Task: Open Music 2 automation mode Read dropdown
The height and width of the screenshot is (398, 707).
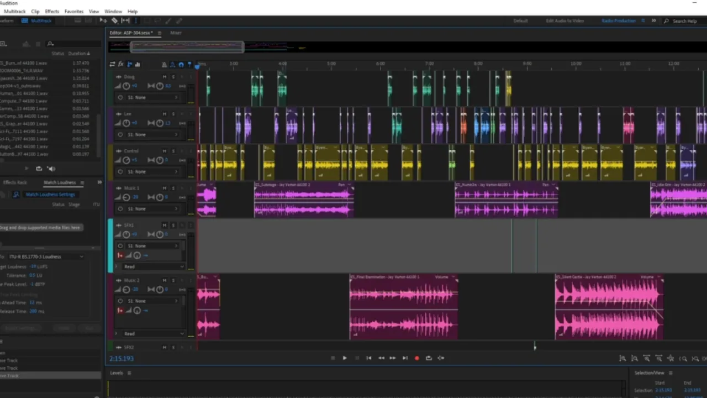Action: 153,333
